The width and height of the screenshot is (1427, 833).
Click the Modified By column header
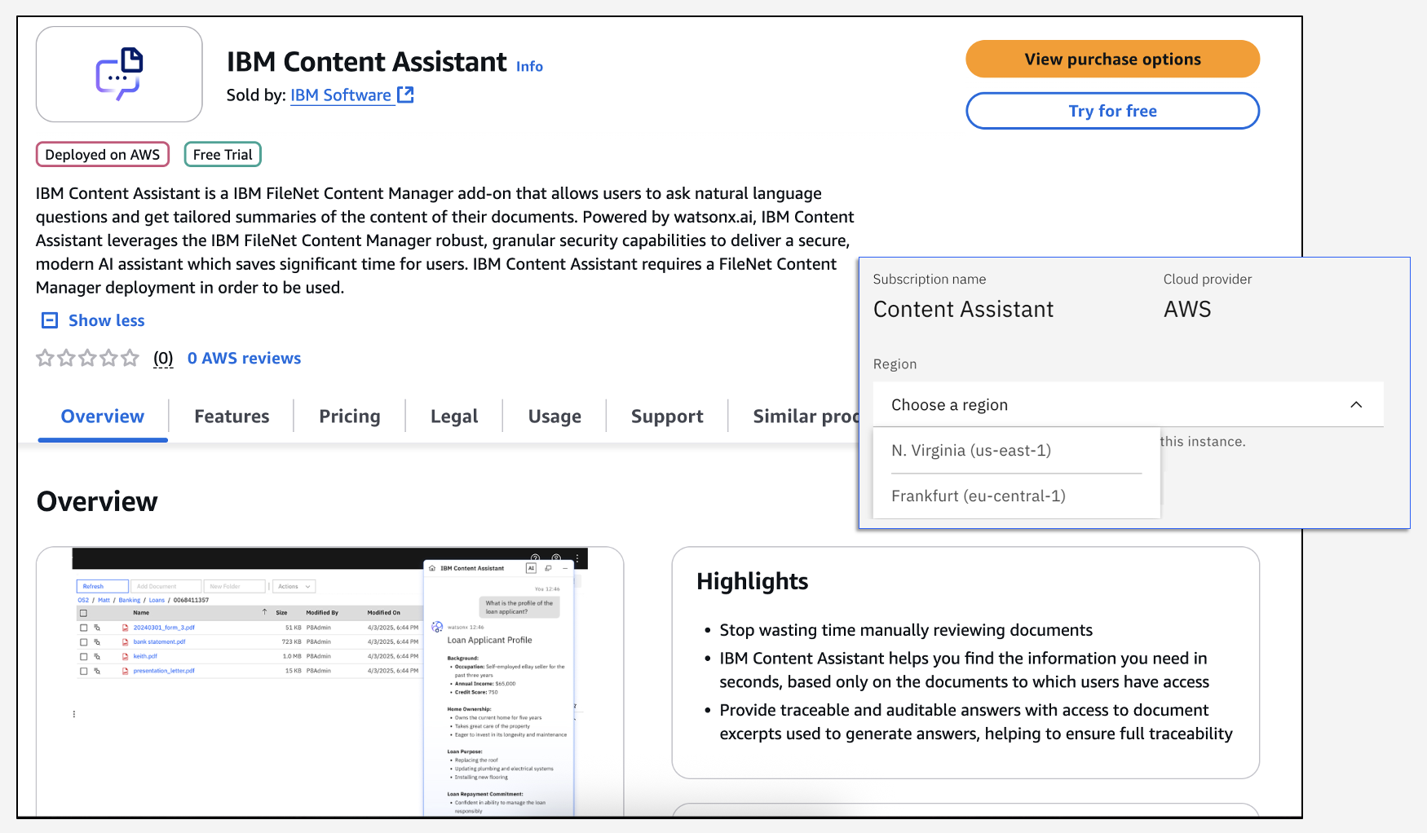pos(322,613)
